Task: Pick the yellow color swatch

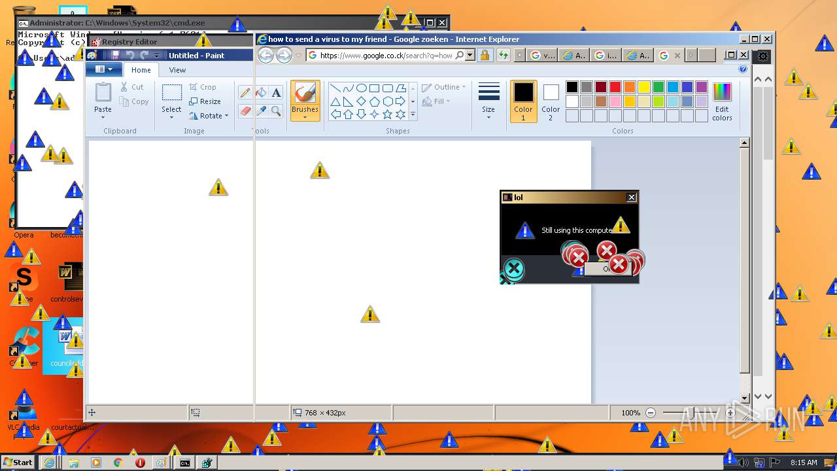Action: (x=644, y=87)
